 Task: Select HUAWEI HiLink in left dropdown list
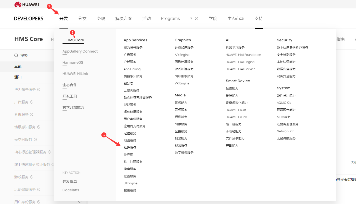point(75,74)
